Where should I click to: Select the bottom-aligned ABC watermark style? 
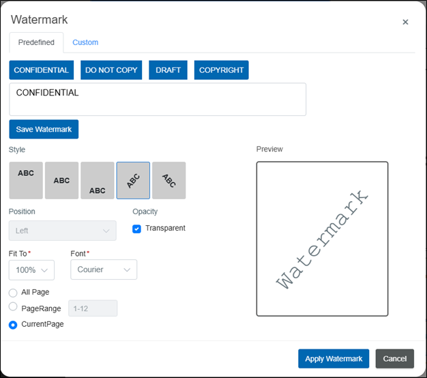pos(98,180)
